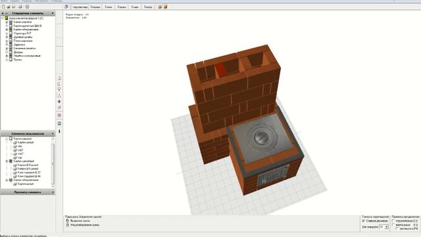Select Клин торцевой Ш-44 in user elements
This screenshot has width=421, height=237.
(x=29, y=176)
